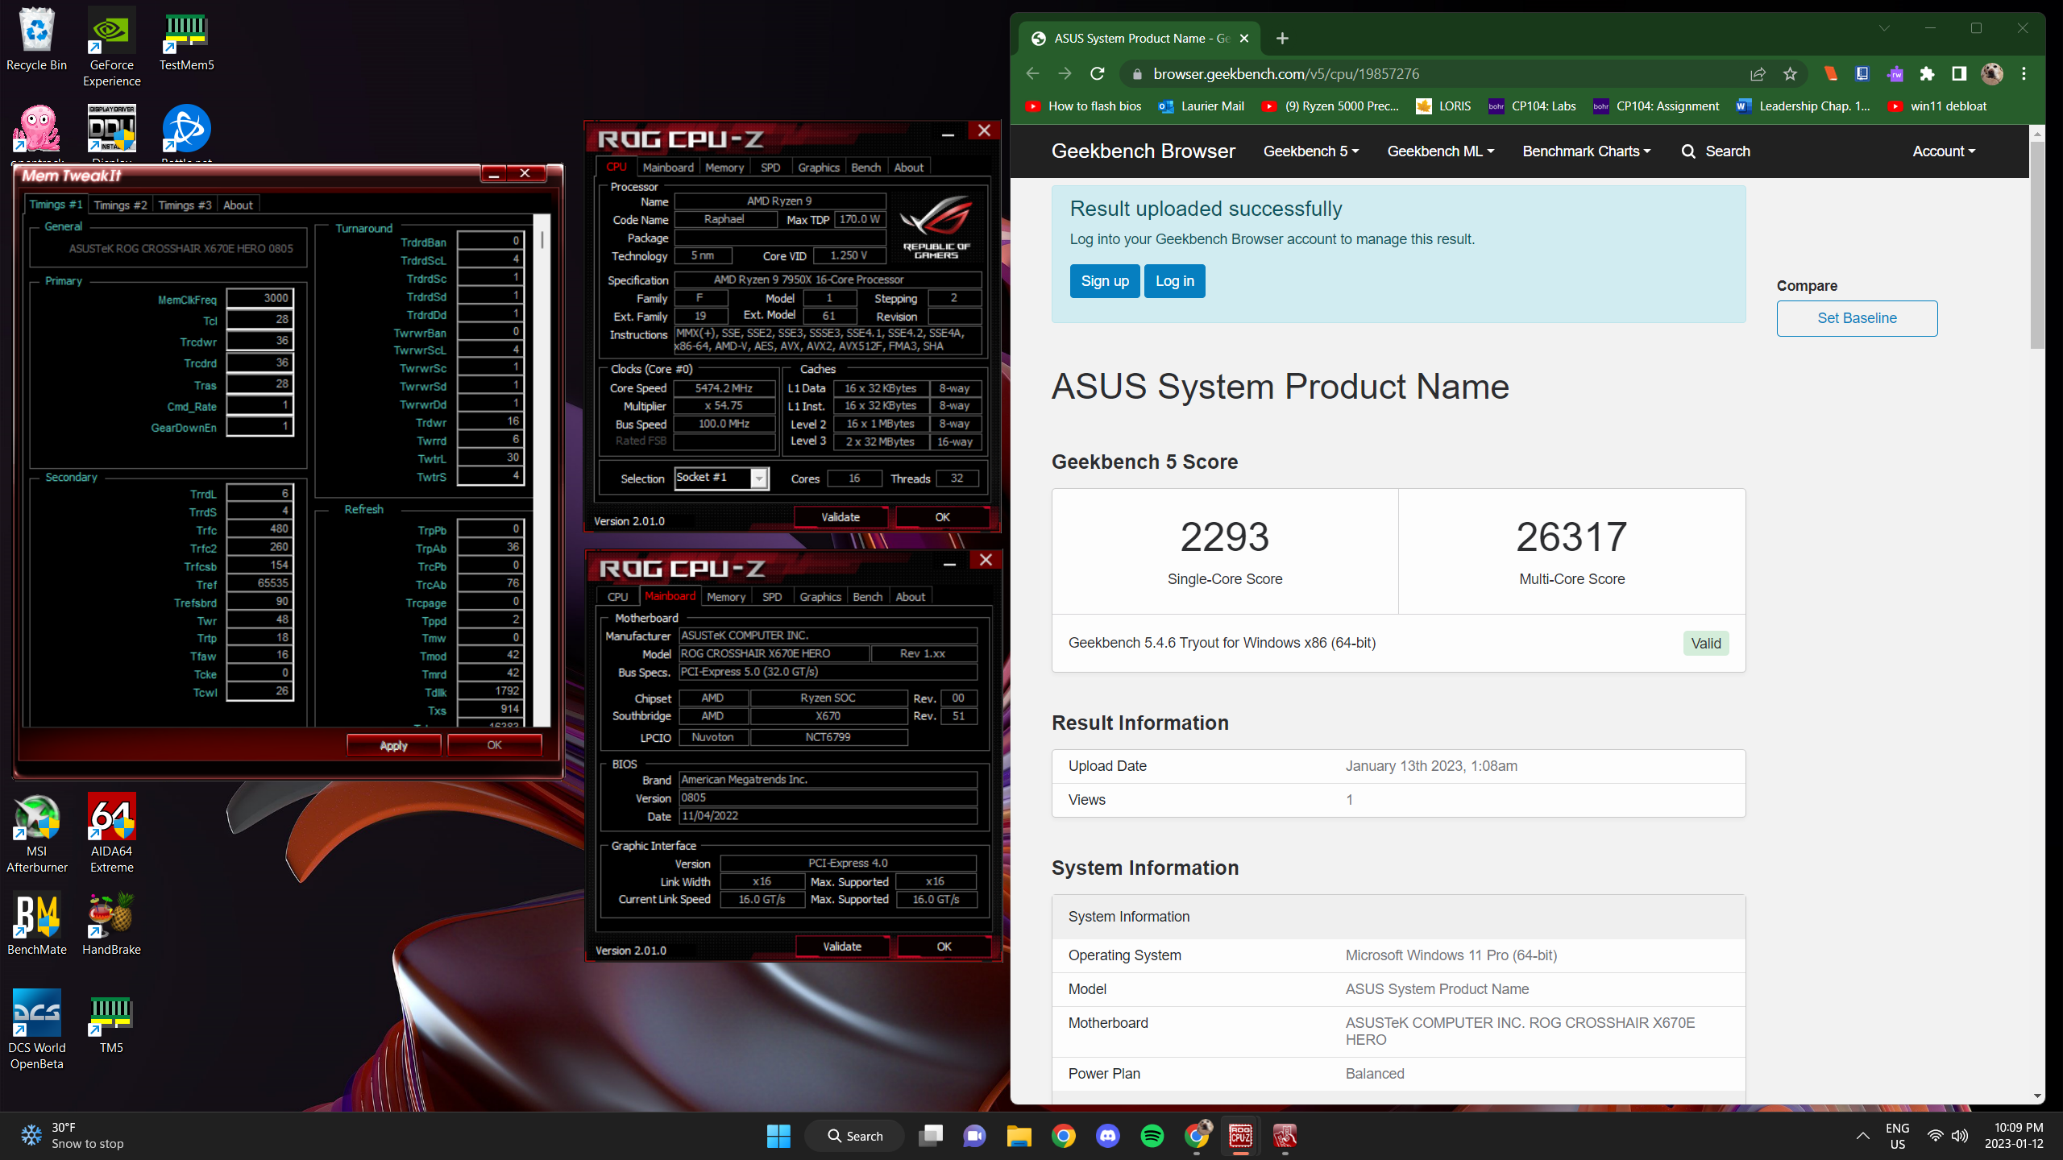This screenshot has height=1160, width=2063.
Task: Click the browser address bar URL
Action: tap(1286, 74)
